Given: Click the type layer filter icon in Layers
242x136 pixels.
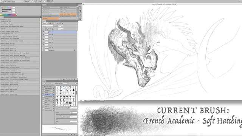Looking at the screenshot, I should (x=55, y=23).
